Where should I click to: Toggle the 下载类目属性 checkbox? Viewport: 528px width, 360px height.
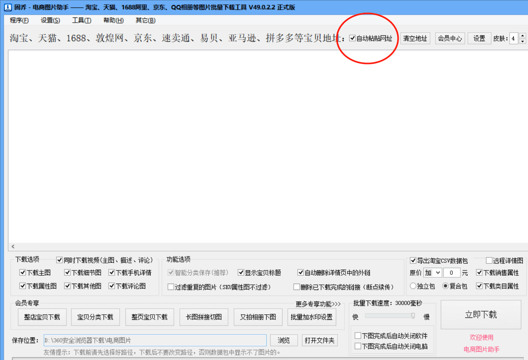click(479, 286)
